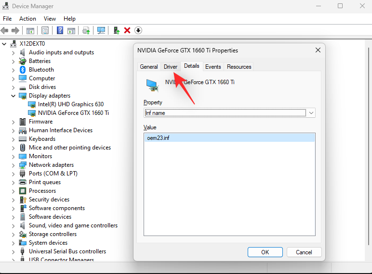
Task: Open the Events tab
Action: [x=213, y=67]
